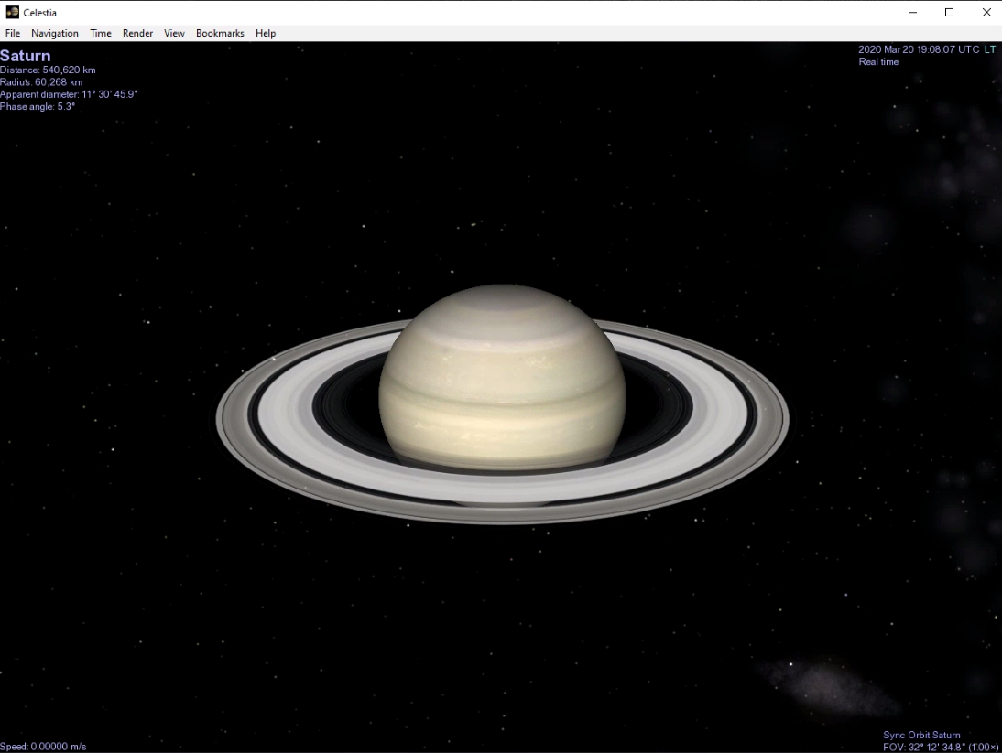
Task: Open the View menu
Action: click(174, 33)
